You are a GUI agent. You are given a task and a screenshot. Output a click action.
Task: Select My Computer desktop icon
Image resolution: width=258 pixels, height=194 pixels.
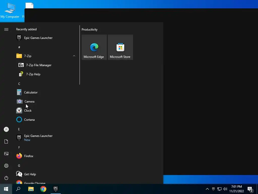click(x=10, y=10)
